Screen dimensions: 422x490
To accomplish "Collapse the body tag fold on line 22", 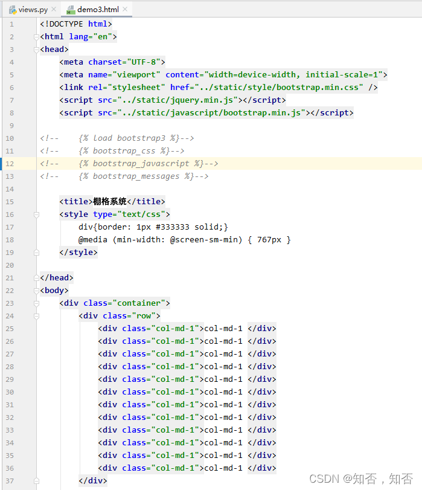I will click(36, 291).
